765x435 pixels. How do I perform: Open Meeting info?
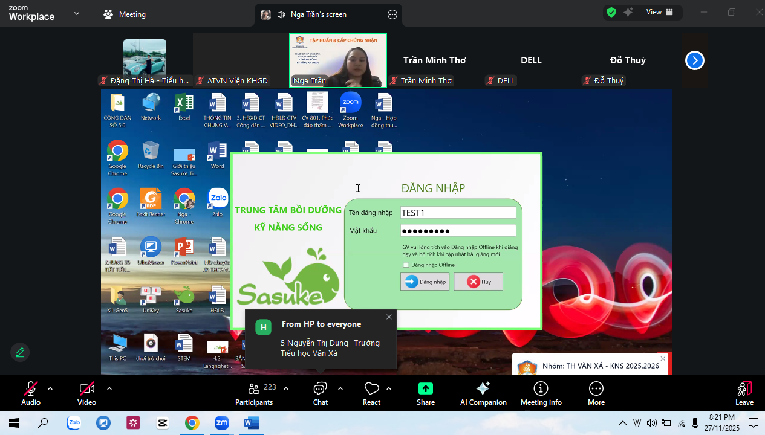(x=541, y=393)
